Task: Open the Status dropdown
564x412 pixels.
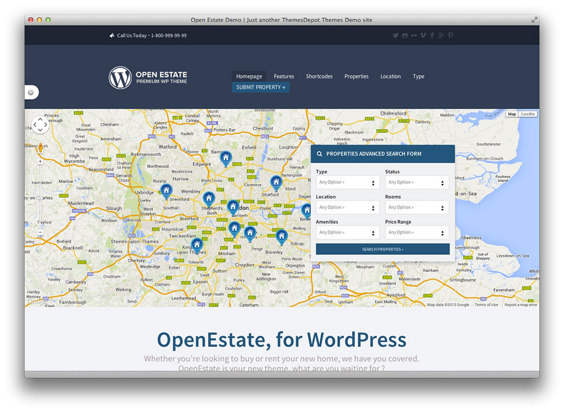Action: (417, 182)
